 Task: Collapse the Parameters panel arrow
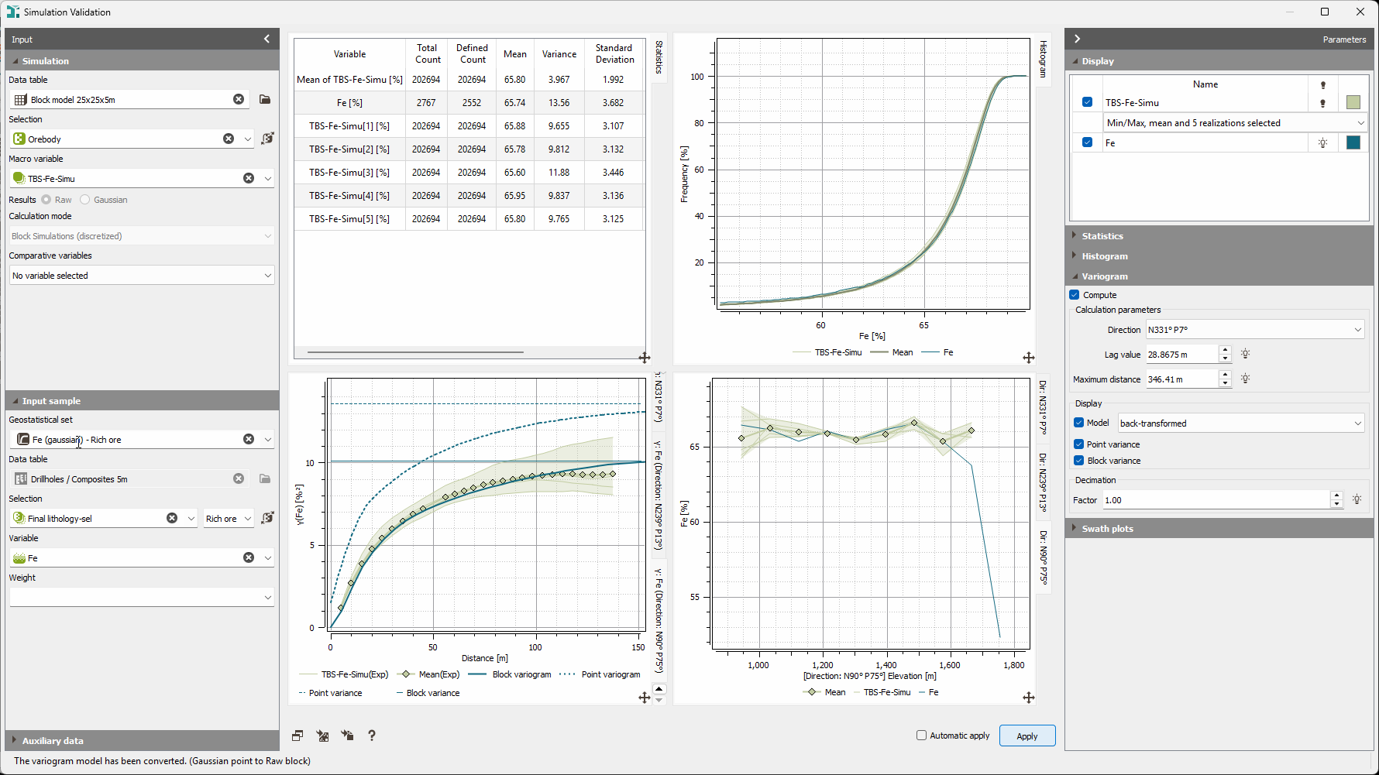coord(1077,39)
